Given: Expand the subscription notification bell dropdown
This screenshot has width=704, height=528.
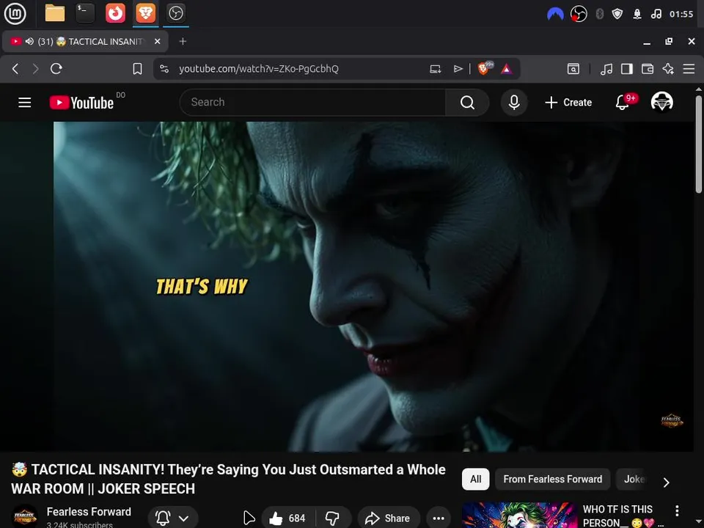Looking at the screenshot, I should click(x=173, y=518).
